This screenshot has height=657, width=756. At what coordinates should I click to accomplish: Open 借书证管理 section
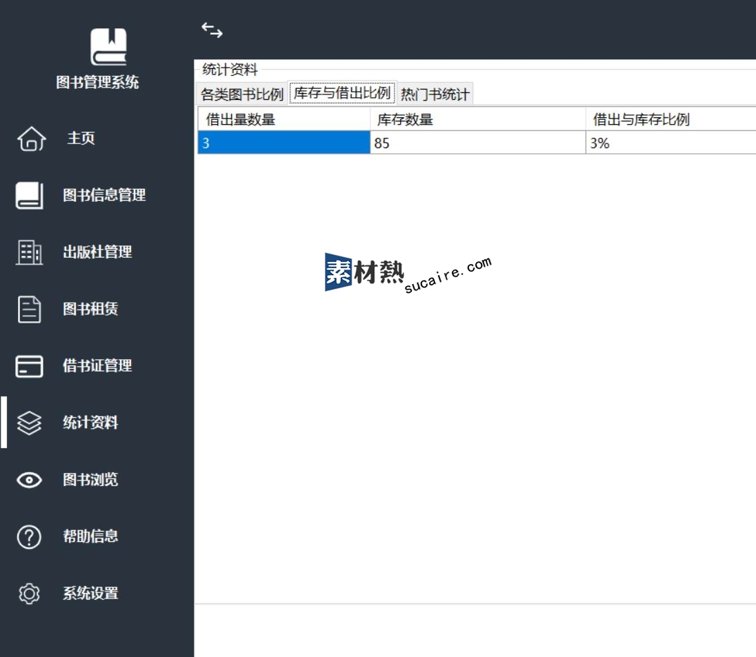click(97, 366)
